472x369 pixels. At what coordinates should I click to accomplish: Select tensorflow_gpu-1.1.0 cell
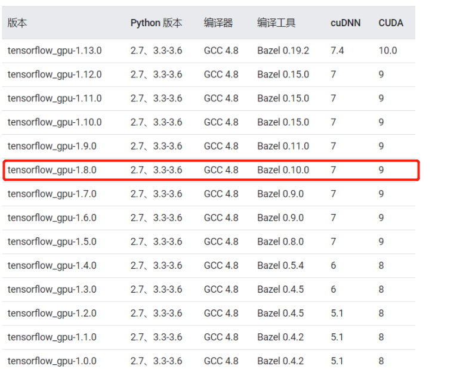pos(52,337)
